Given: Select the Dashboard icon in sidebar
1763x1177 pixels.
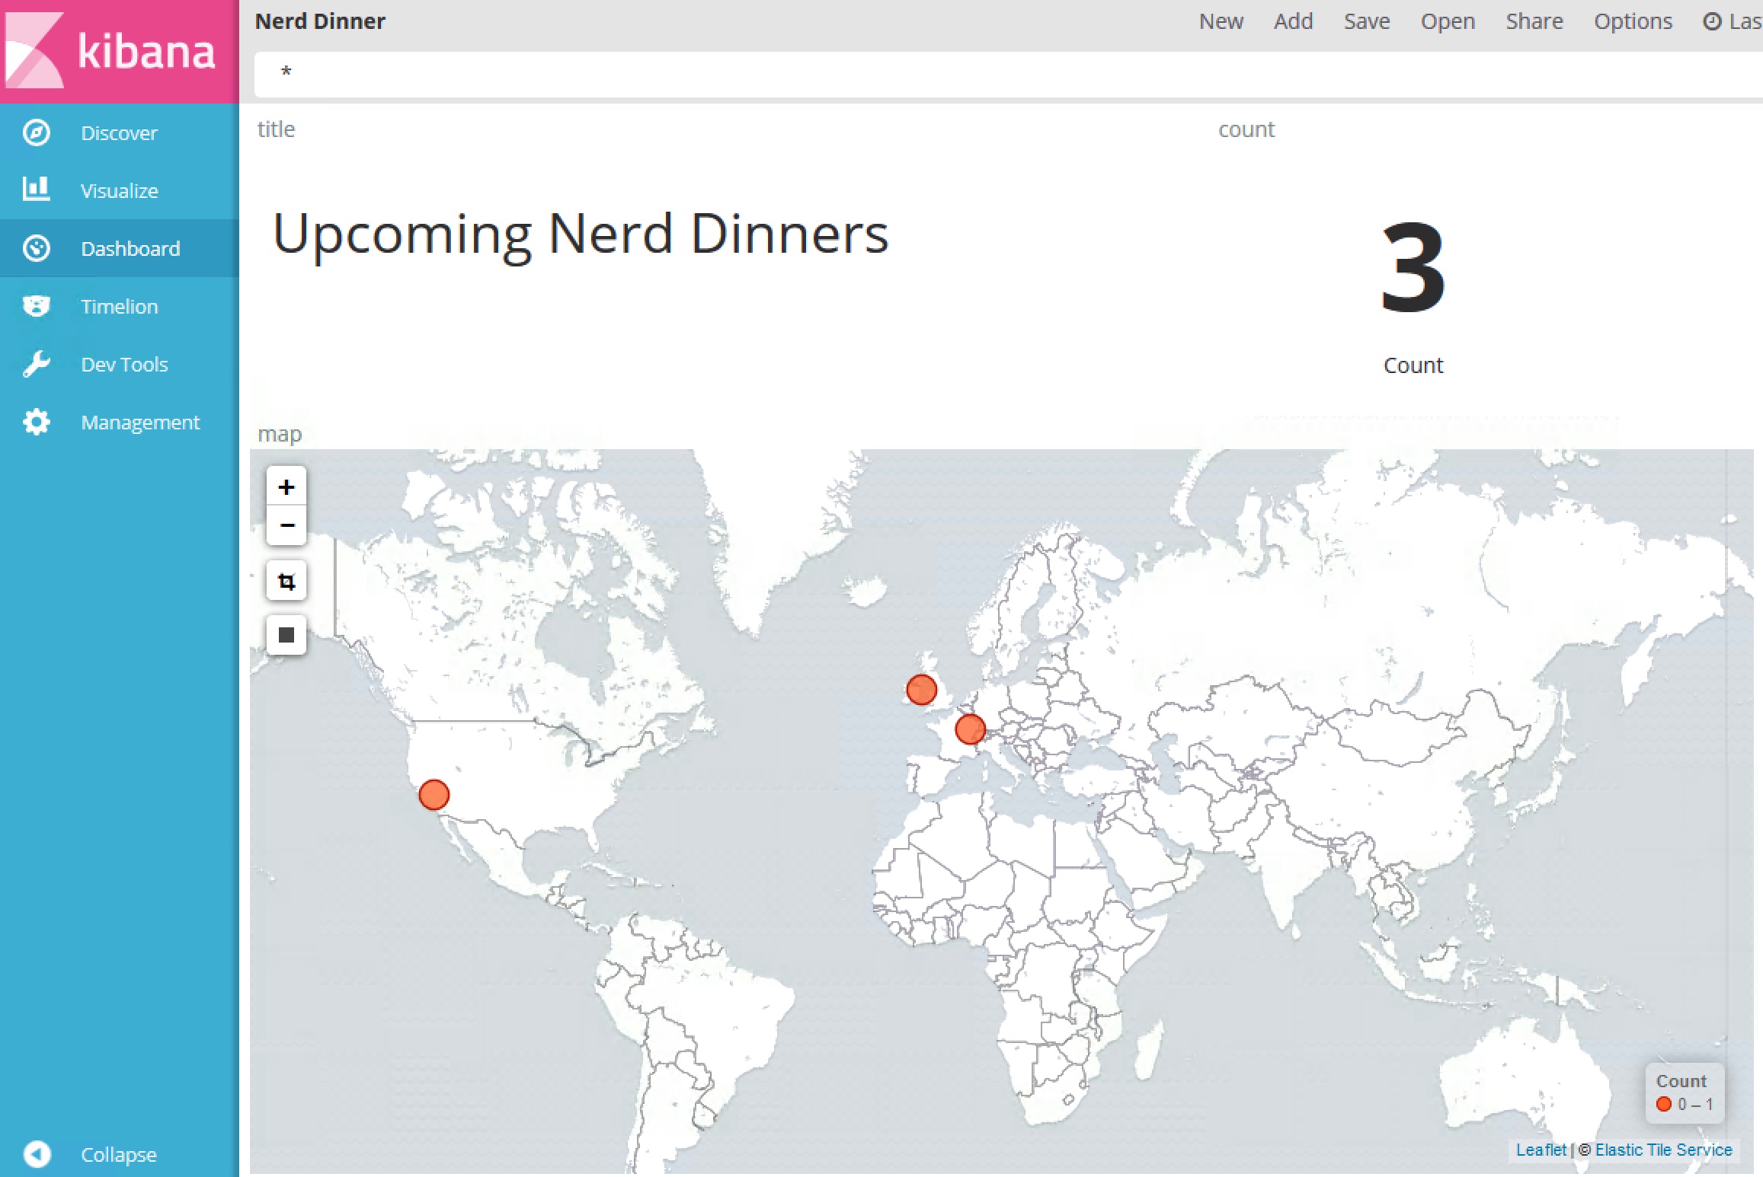Looking at the screenshot, I should click(35, 248).
